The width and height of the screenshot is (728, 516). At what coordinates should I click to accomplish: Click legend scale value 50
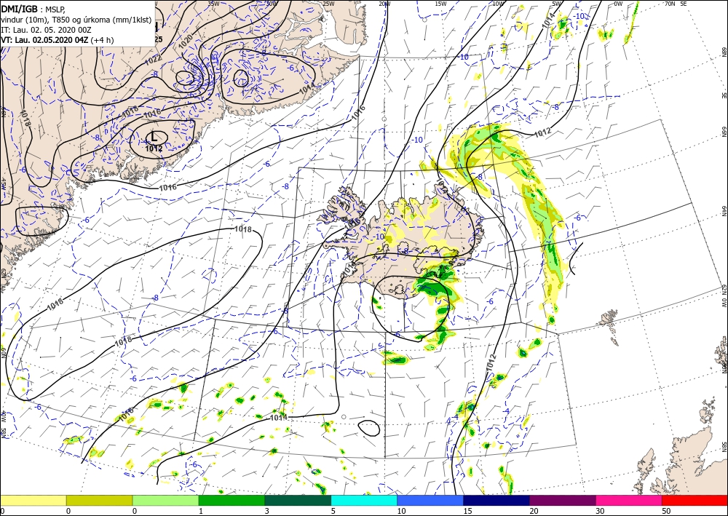pos(666,511)
